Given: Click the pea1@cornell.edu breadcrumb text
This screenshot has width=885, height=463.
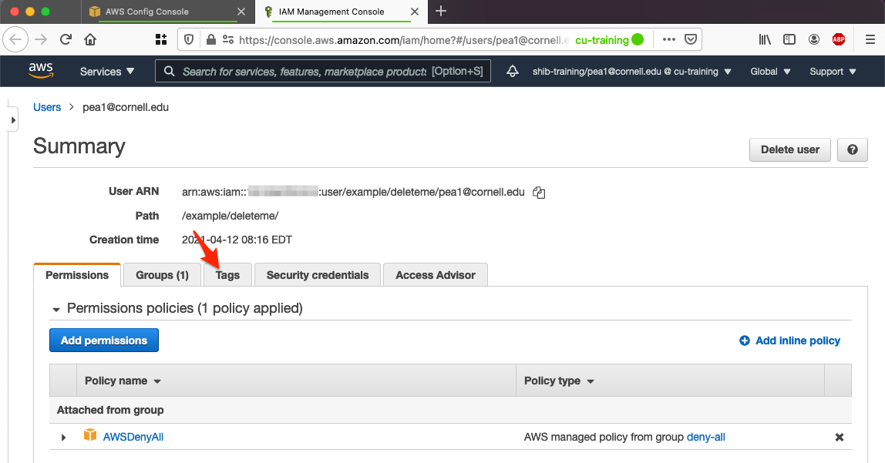Looking at the screenshot, I should (x=126, y=107).
